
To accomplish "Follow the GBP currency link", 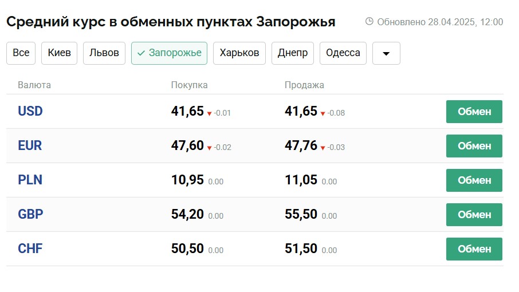I will pos(30,214).
